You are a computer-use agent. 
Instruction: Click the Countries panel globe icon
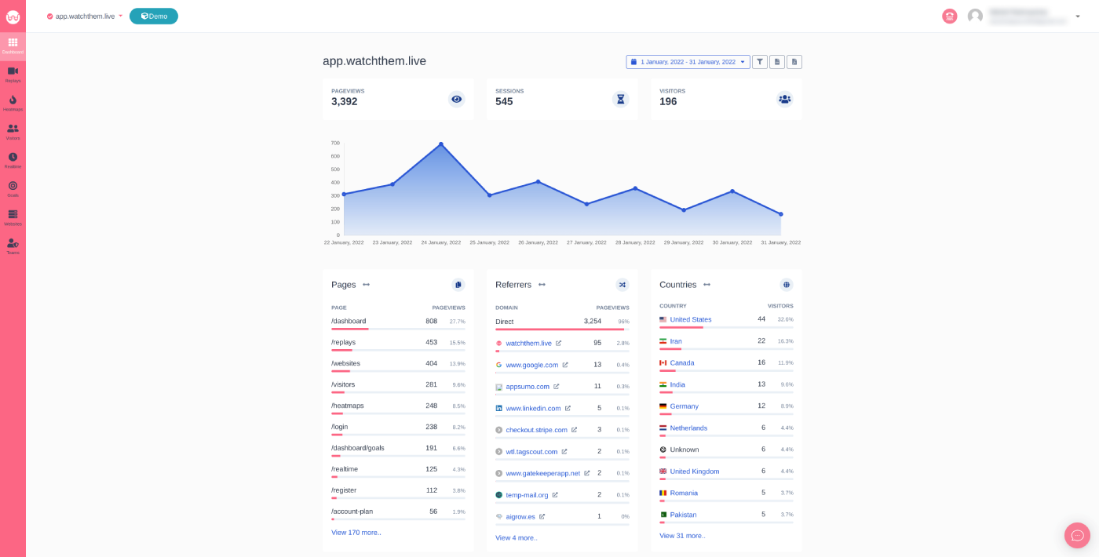point(787,285)
